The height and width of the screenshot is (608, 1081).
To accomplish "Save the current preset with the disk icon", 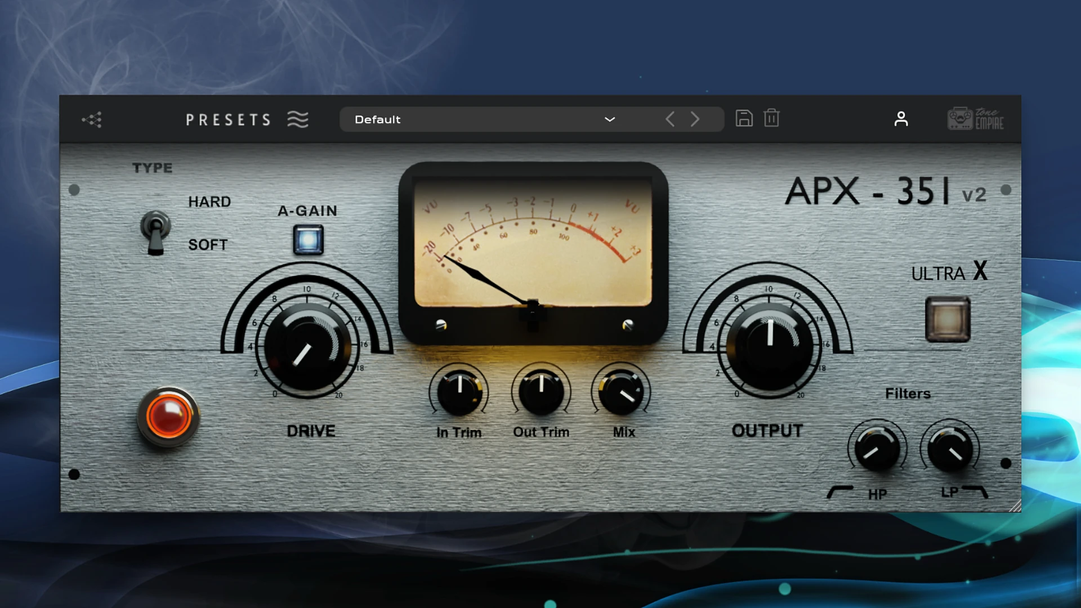I will coord(744,119).
